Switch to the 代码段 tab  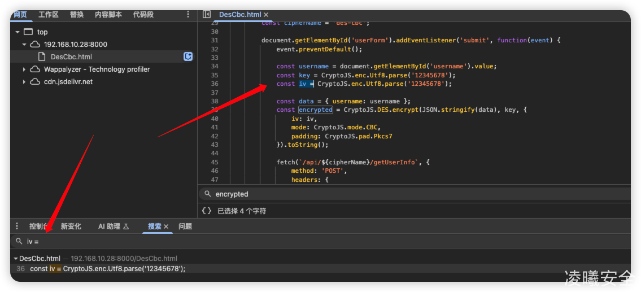[143, 15]
